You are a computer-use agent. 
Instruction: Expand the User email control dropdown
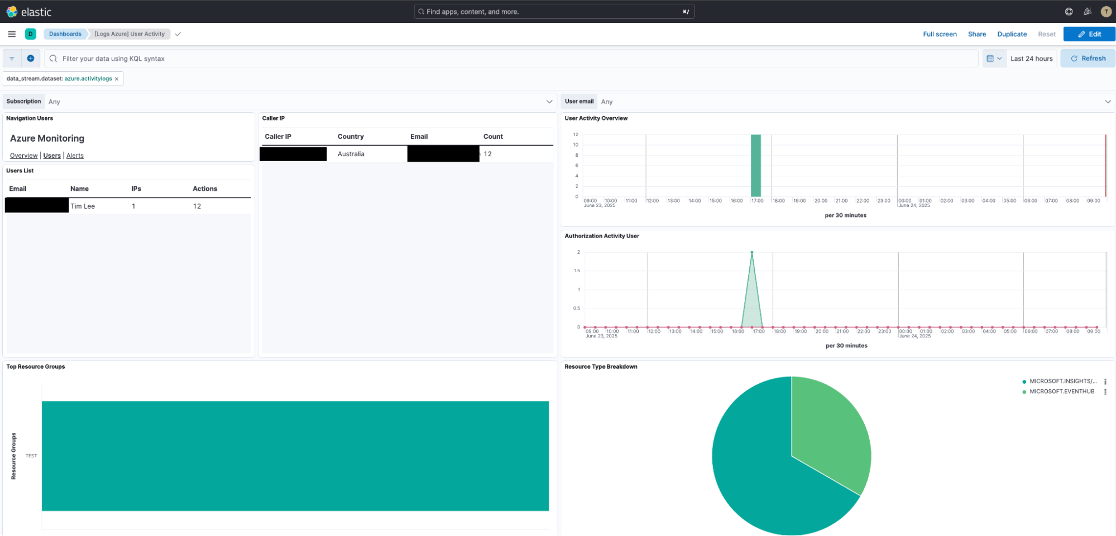point(1108,102)
